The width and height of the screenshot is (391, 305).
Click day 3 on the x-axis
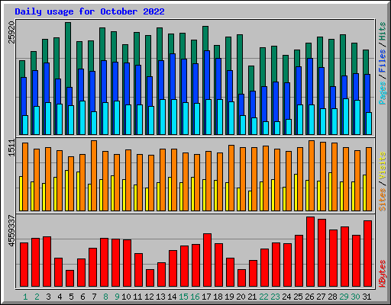pos(48,297)
